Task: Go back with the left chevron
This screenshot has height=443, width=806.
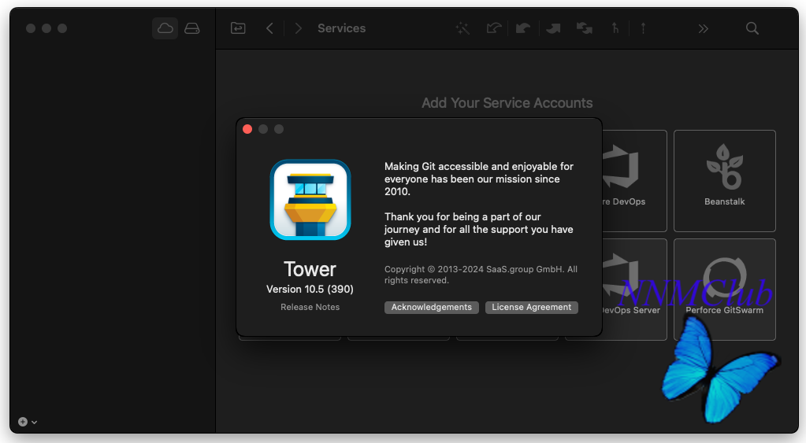Action: tap(269, 28)
